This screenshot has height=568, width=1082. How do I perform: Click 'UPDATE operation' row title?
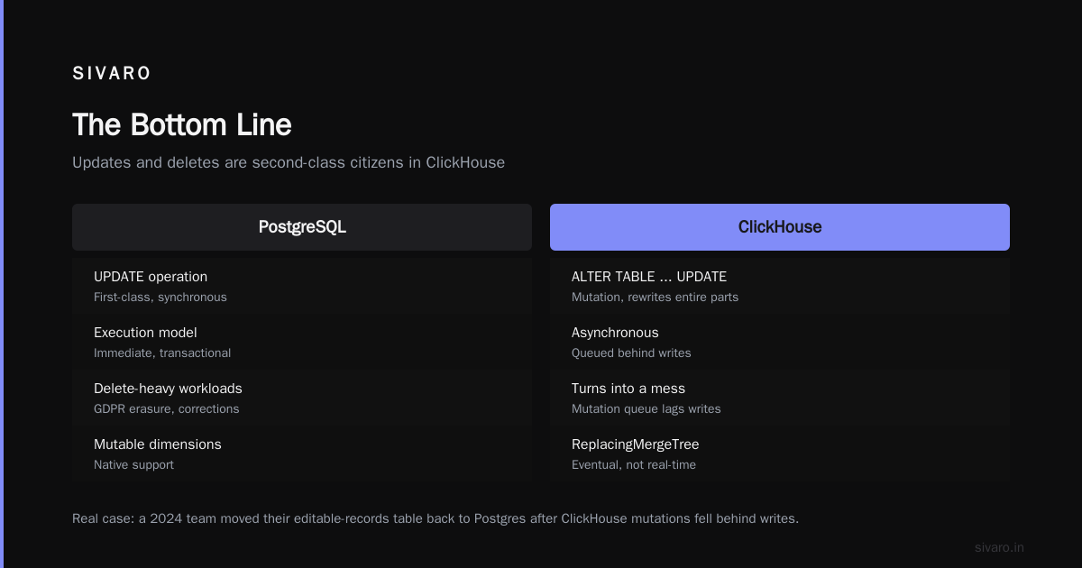click(151, 277)
